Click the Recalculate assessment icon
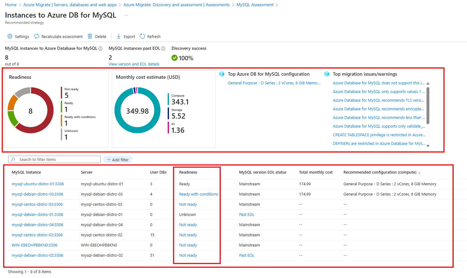Image resolution: width=467 pixels, height=278 pixels. (36, 36)
